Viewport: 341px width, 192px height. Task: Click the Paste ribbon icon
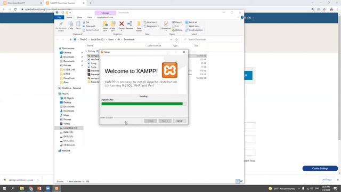(x=78, y=26)
